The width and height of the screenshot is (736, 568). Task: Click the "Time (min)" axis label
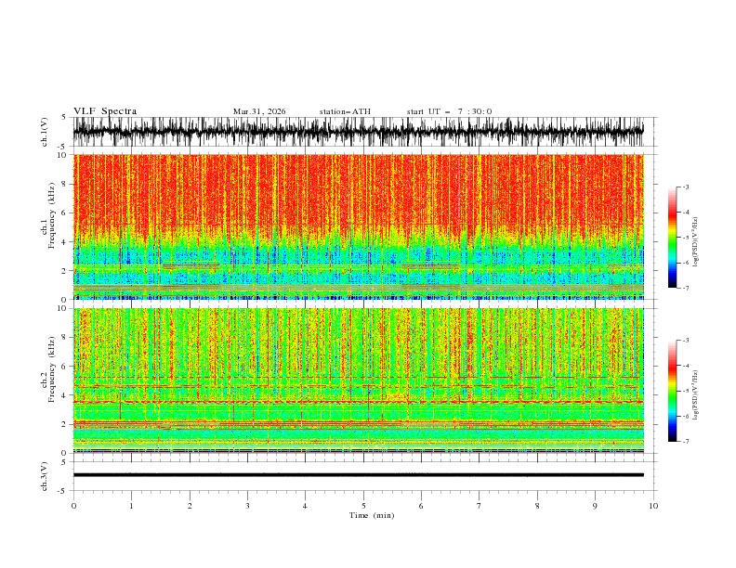tap(372, 515)
